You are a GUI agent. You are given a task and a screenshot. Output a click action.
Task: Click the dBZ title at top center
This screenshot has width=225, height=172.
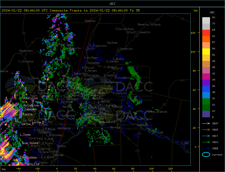click(112, 4)
